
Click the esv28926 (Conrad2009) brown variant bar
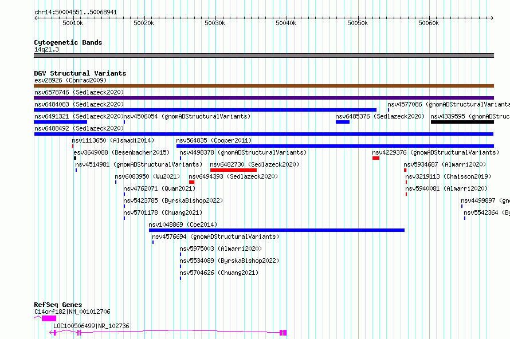(264, 86)
